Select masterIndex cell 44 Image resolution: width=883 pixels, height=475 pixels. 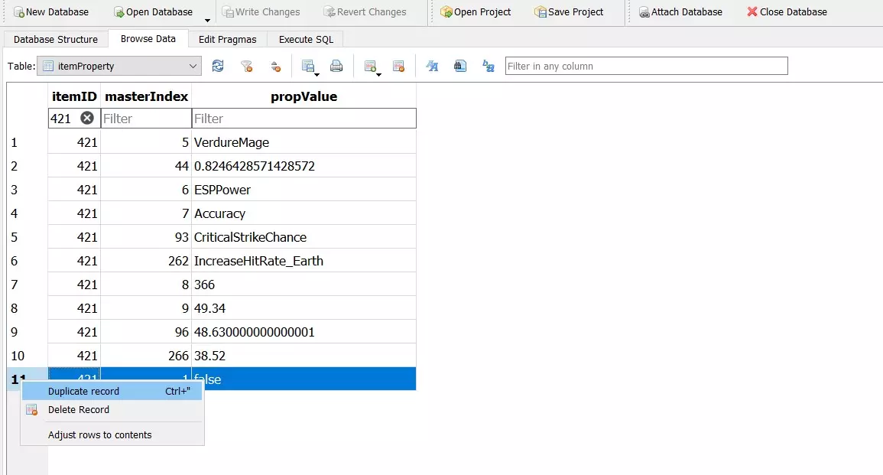click(x=147, y=166)
